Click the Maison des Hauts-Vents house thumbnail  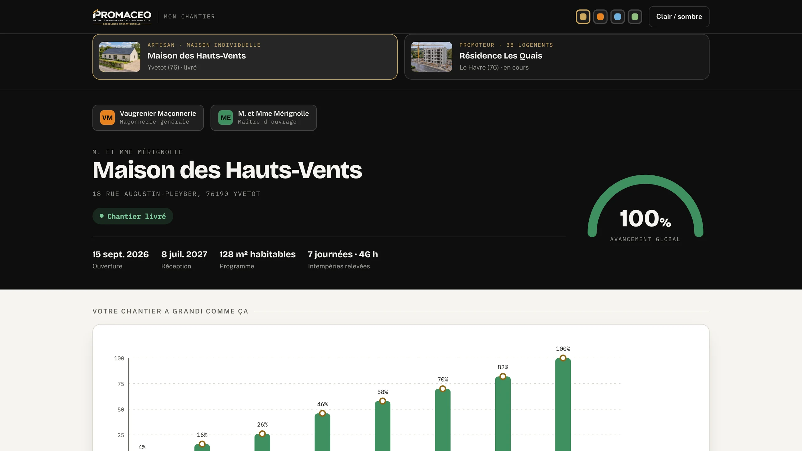[120, 57]
